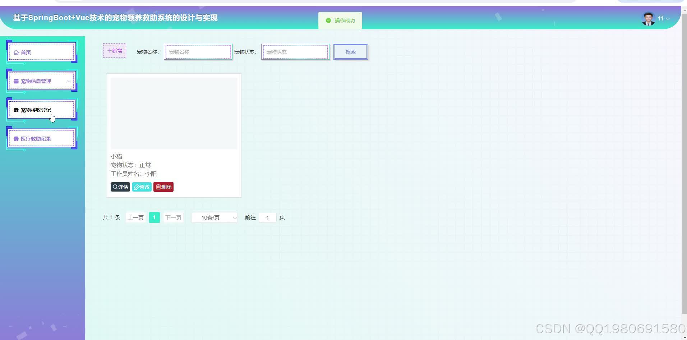The height and width of the screenshot is (340, 687).
Task: Click the 下一页 pagination link
Action: 173,217
